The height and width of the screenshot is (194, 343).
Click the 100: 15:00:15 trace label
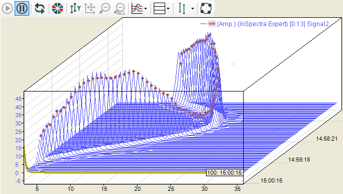[224, 173]
